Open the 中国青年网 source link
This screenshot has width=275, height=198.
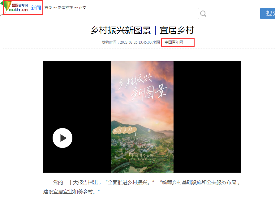click(x=174, y=42)
